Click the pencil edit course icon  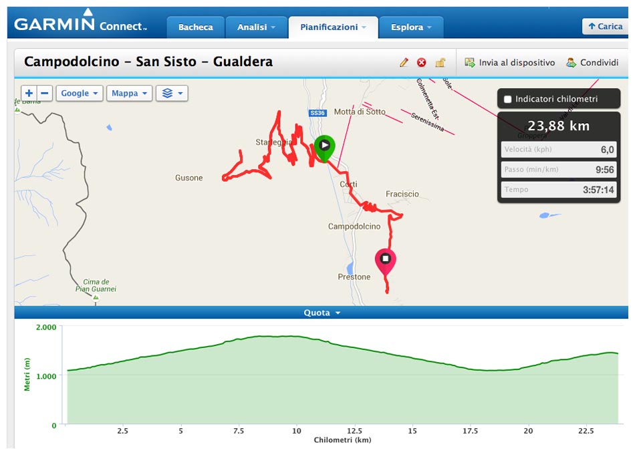(404, 62)
